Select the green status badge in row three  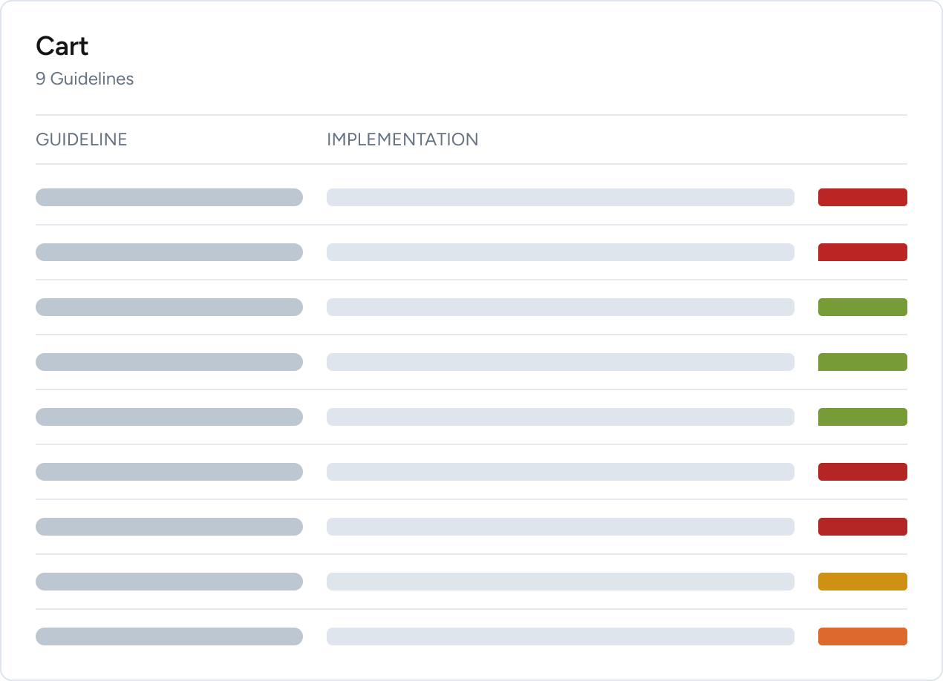(x=863, y=307)
